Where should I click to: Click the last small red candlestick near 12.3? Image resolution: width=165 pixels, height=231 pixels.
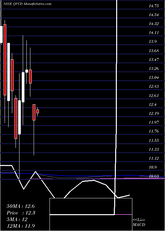[38, 112]
